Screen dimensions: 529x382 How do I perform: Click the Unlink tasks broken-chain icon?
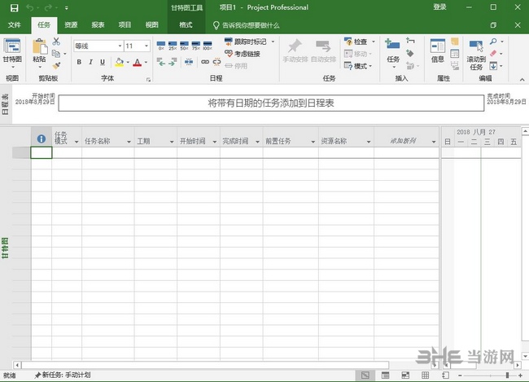[216, 62]
